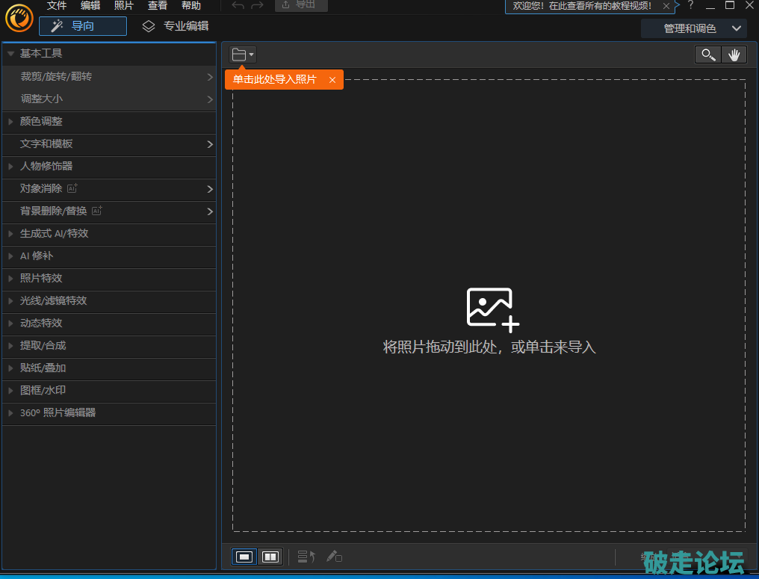The width and height of the screenshot is (759, 579).
Task: Open the 文件 menu
Action: (57, 5)
